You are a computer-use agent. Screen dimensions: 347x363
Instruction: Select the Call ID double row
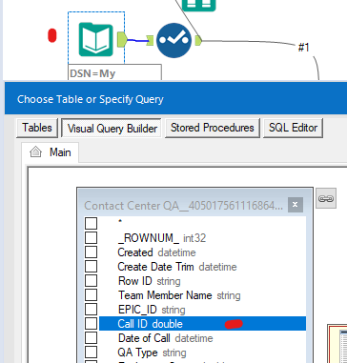202,324
